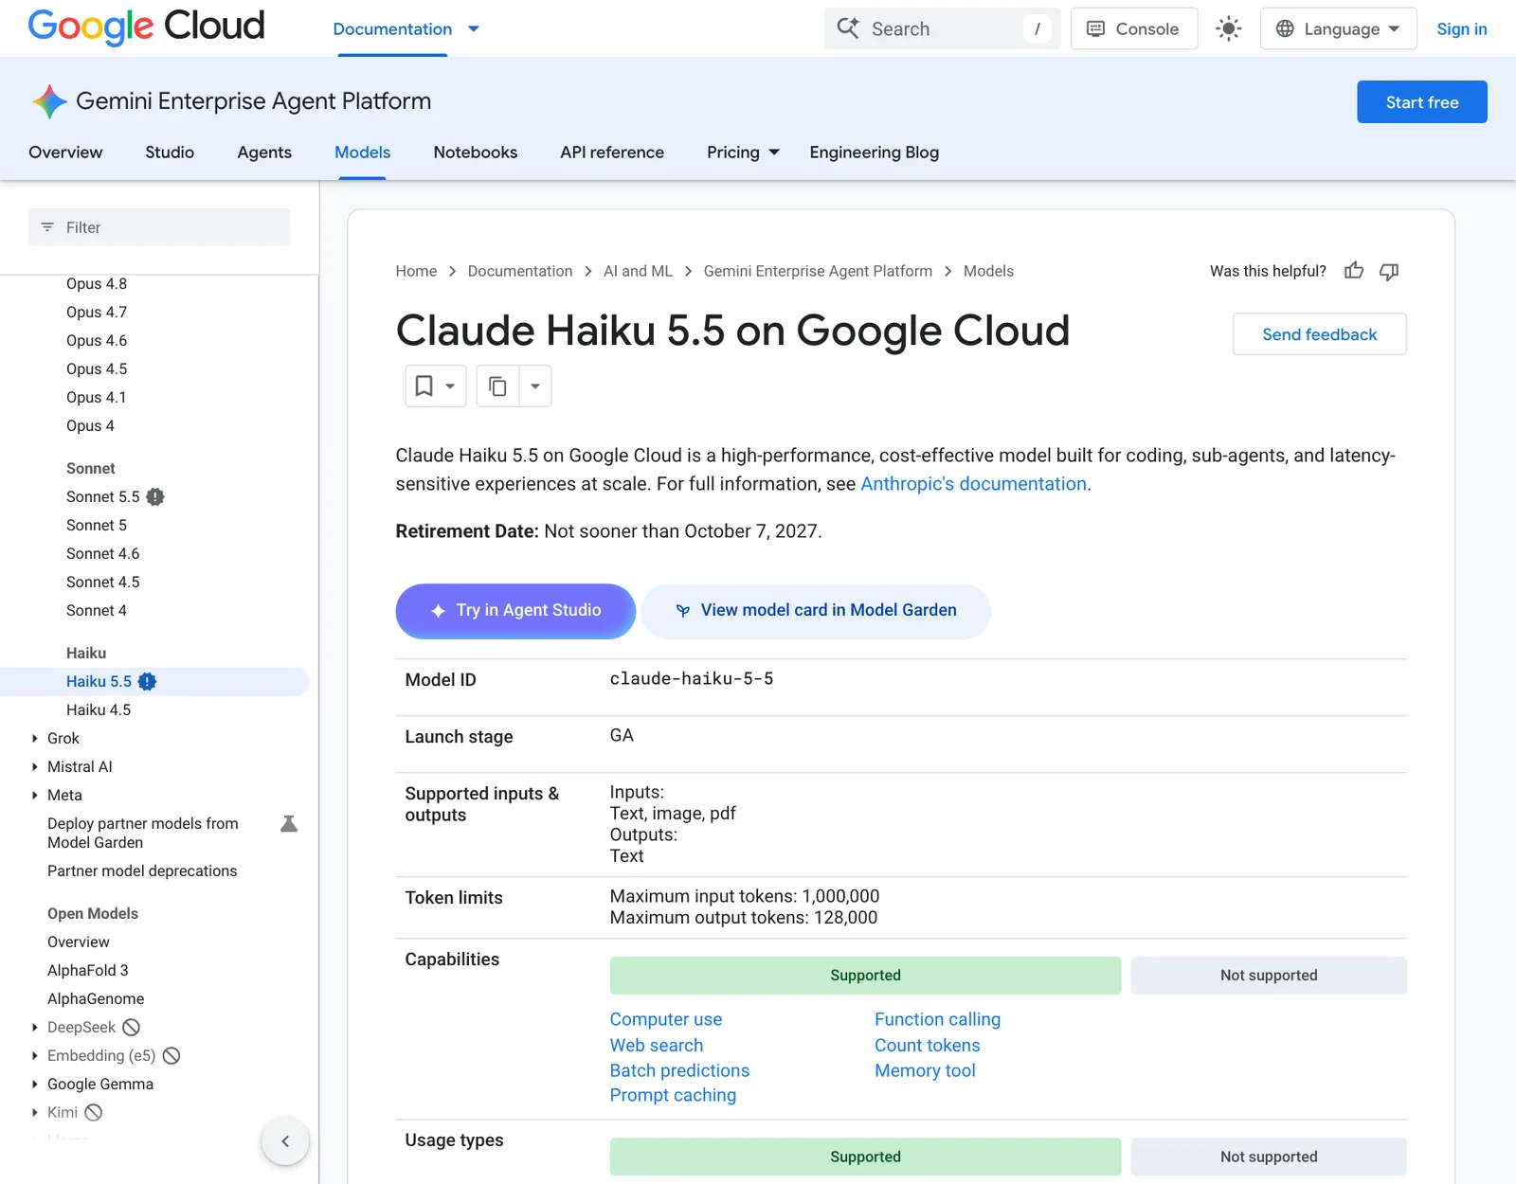This screenshot has height=1184, width=1516.
Task: Expand the Mistral AI tree item
Action: point(35,766)
